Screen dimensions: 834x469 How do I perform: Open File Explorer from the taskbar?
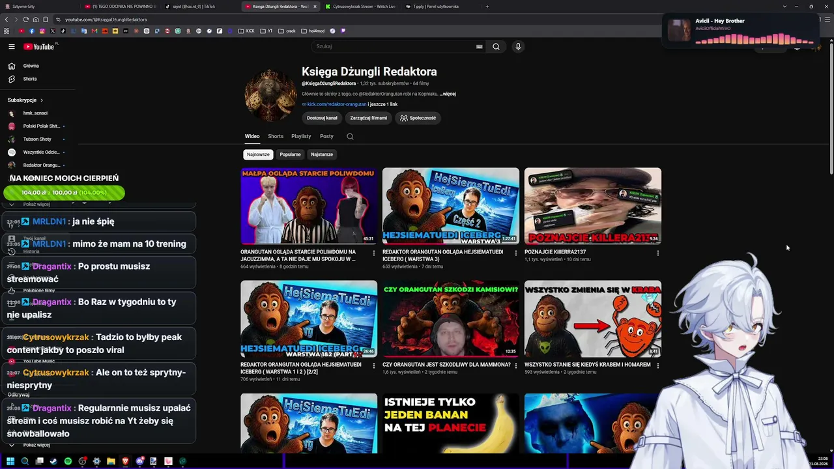(x=111, y=461)
